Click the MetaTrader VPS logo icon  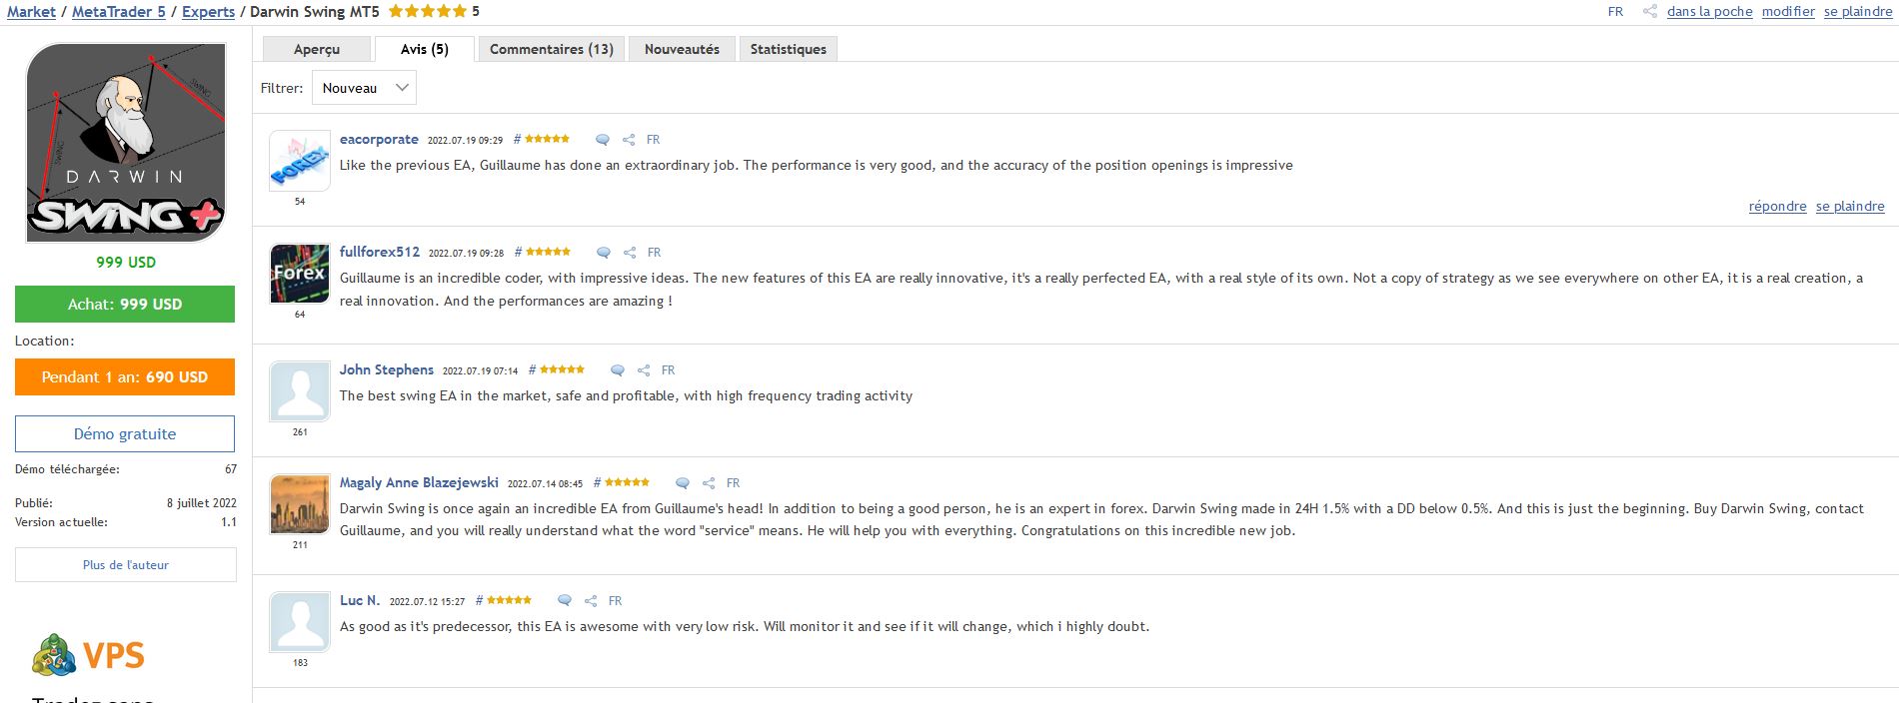pyautogui.click(x=54, y=655)
